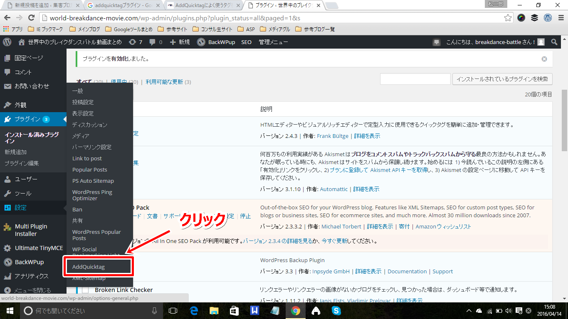Open Automattic author link
The image size is (568, 319).
(333, 189)
